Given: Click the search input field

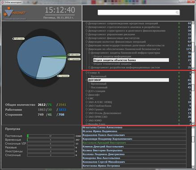Looking at the screenshot, I should (139, 13).
